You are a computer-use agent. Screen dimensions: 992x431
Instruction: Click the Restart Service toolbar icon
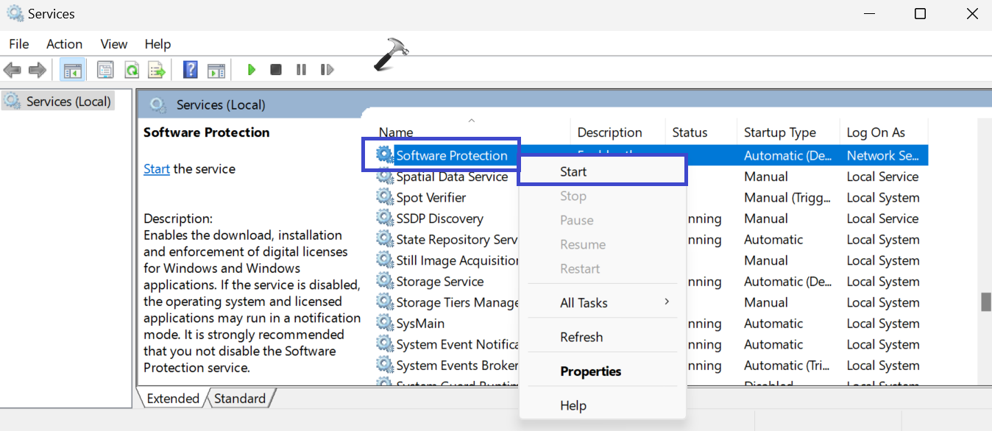click(327, 70)
